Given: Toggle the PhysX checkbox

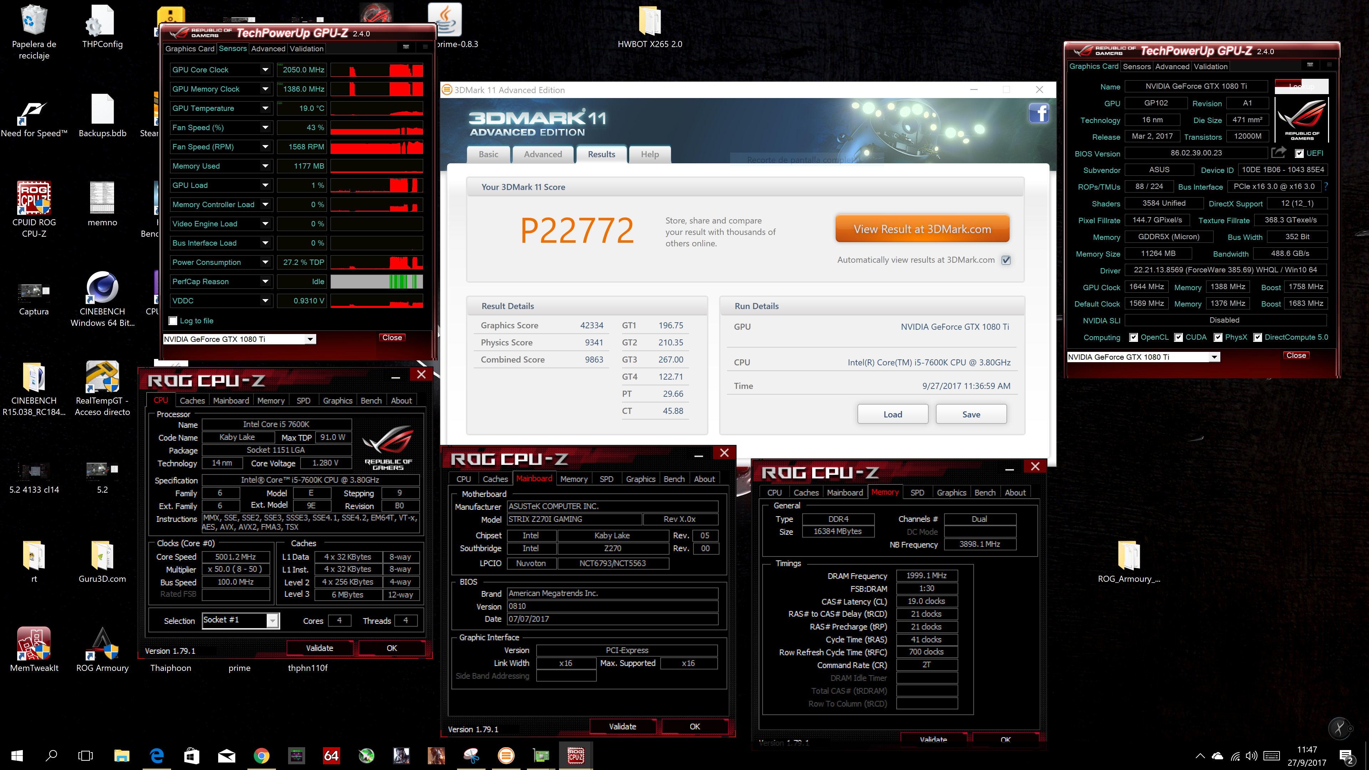Looking at the screenshot, I should 1217,338.
